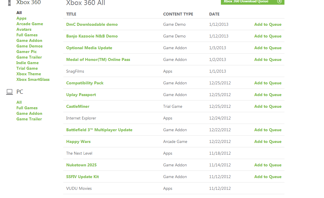This screenshot has width=324, height=198.
Task: Open Nuketown 2025 title
Action: click(81, 165)
